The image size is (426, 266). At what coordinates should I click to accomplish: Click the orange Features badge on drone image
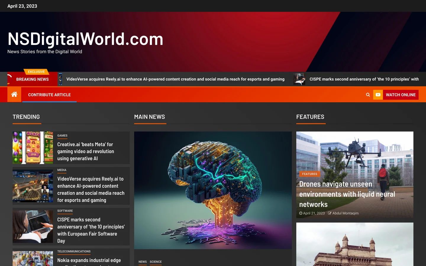310,174
